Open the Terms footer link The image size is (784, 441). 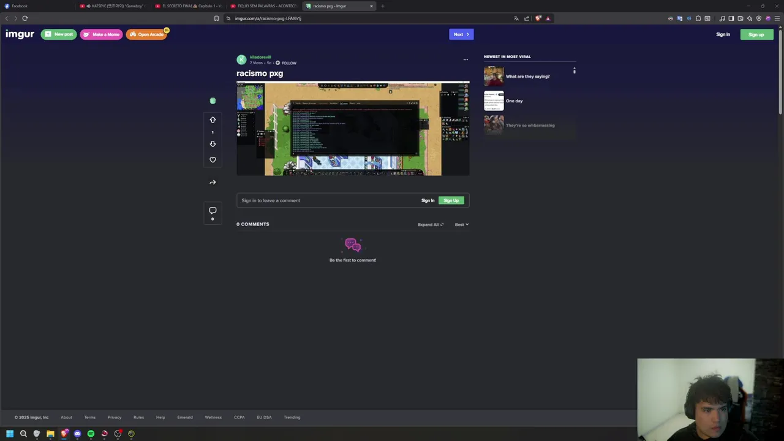(90, 417)
